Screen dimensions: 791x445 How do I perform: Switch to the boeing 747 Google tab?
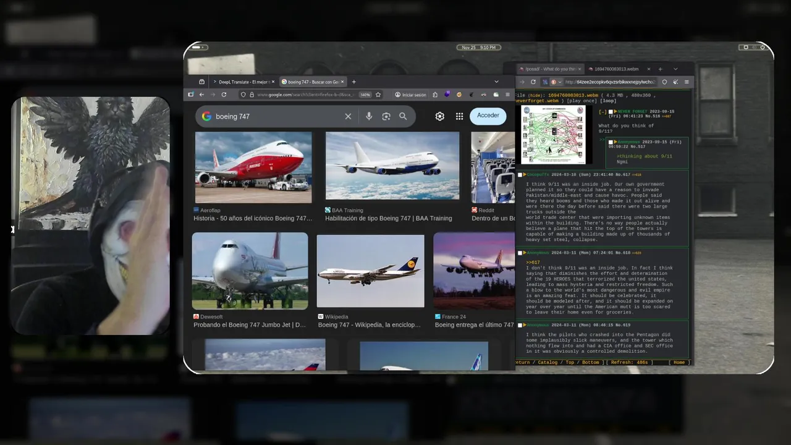pos(313,82)
